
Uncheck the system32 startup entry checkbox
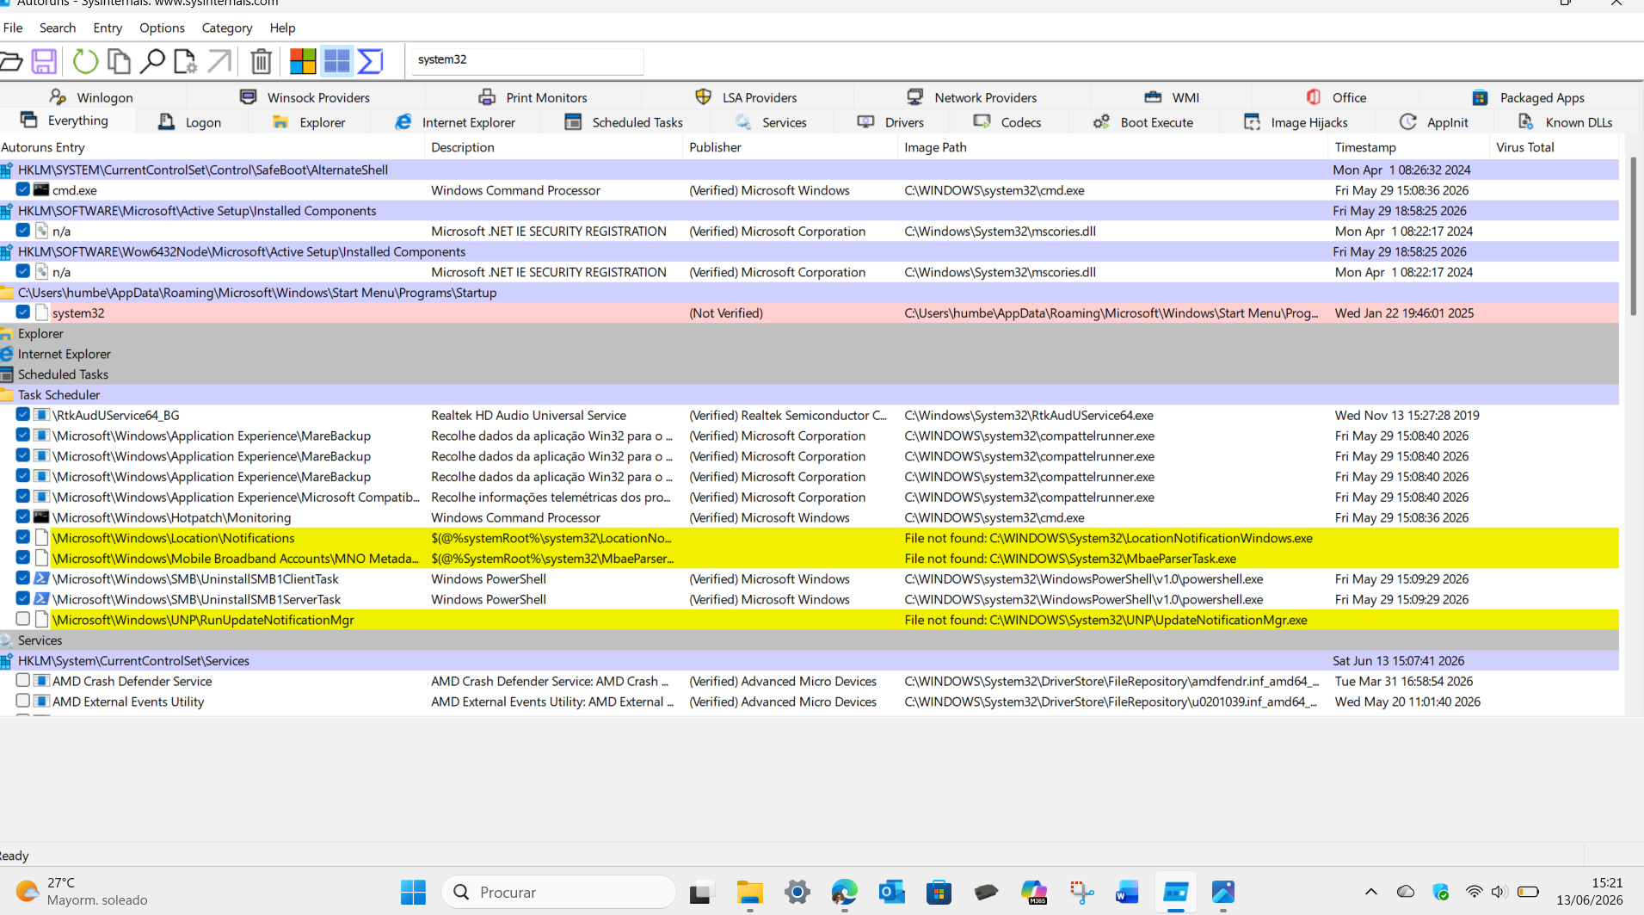tap(23, 312)
